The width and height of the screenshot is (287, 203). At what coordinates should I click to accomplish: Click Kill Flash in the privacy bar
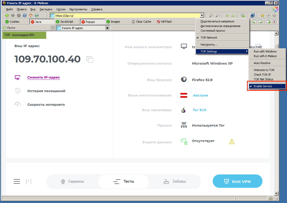164,22
